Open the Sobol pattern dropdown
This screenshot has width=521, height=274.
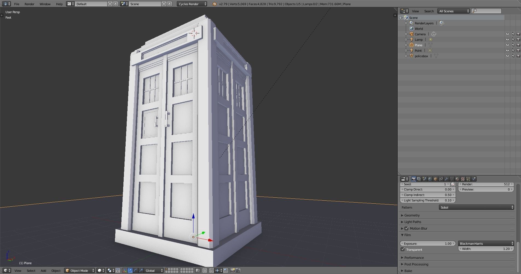[476, 207]
